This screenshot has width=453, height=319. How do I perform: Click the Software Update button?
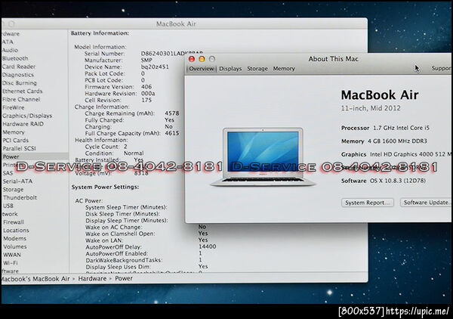pos(426,203)
